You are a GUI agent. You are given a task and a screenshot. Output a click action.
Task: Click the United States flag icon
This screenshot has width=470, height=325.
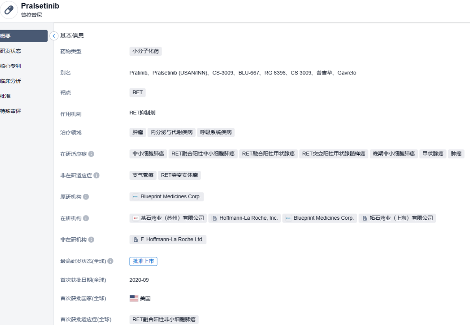point(134,298)
